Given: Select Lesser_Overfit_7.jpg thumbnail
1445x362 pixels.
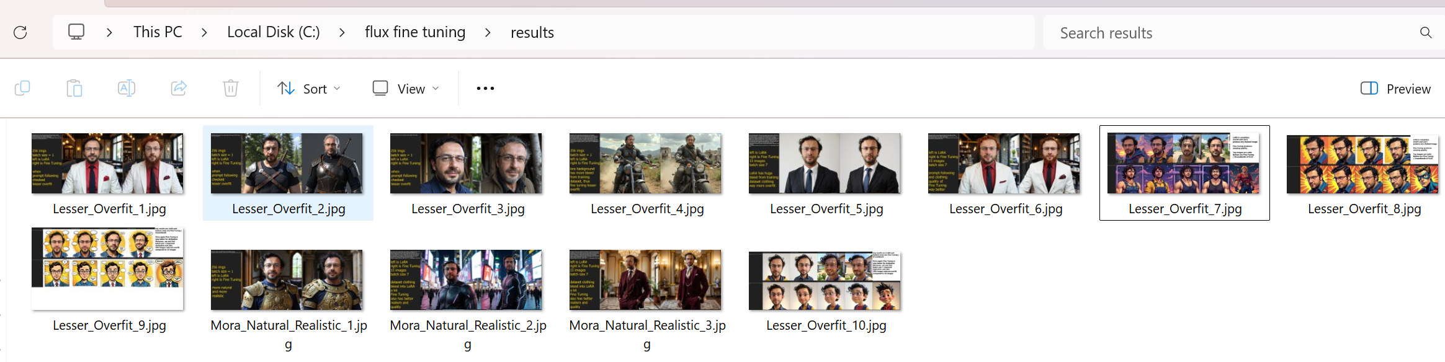Looking at the screenshot, I should coord(1183,163).
